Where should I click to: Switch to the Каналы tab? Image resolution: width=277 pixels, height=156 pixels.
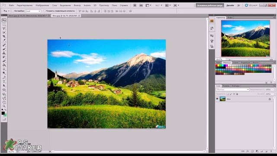click(226, 86)
